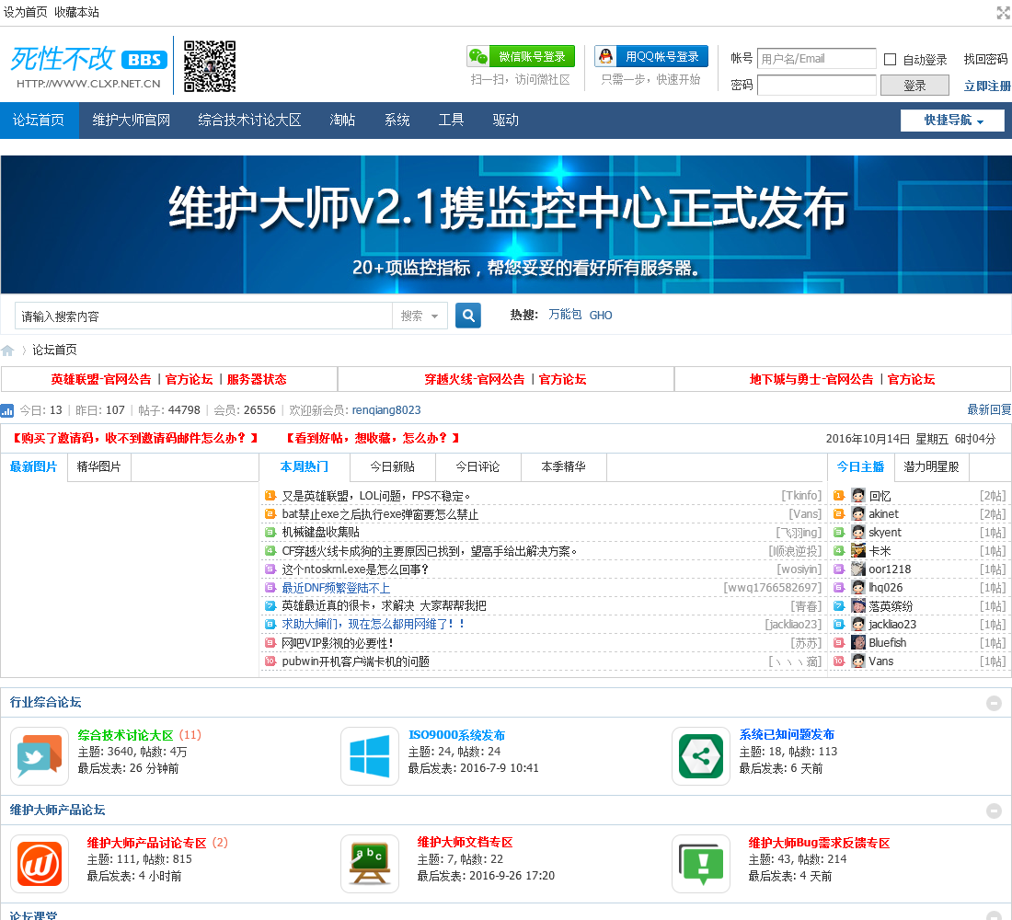Click the home icon in the breadcrumb
1012x920 pixels.
click(8, 351)
